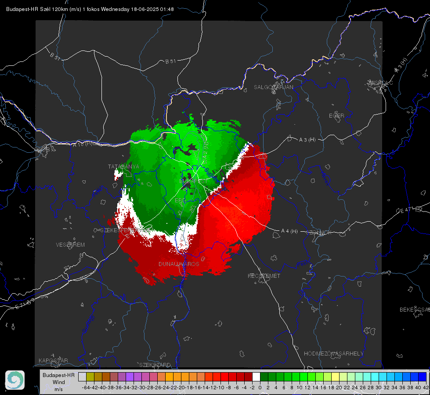Viewport: 430px width, 395px height.
Task: Click the SALGOTARJAN city label
Action: point(273,87)
